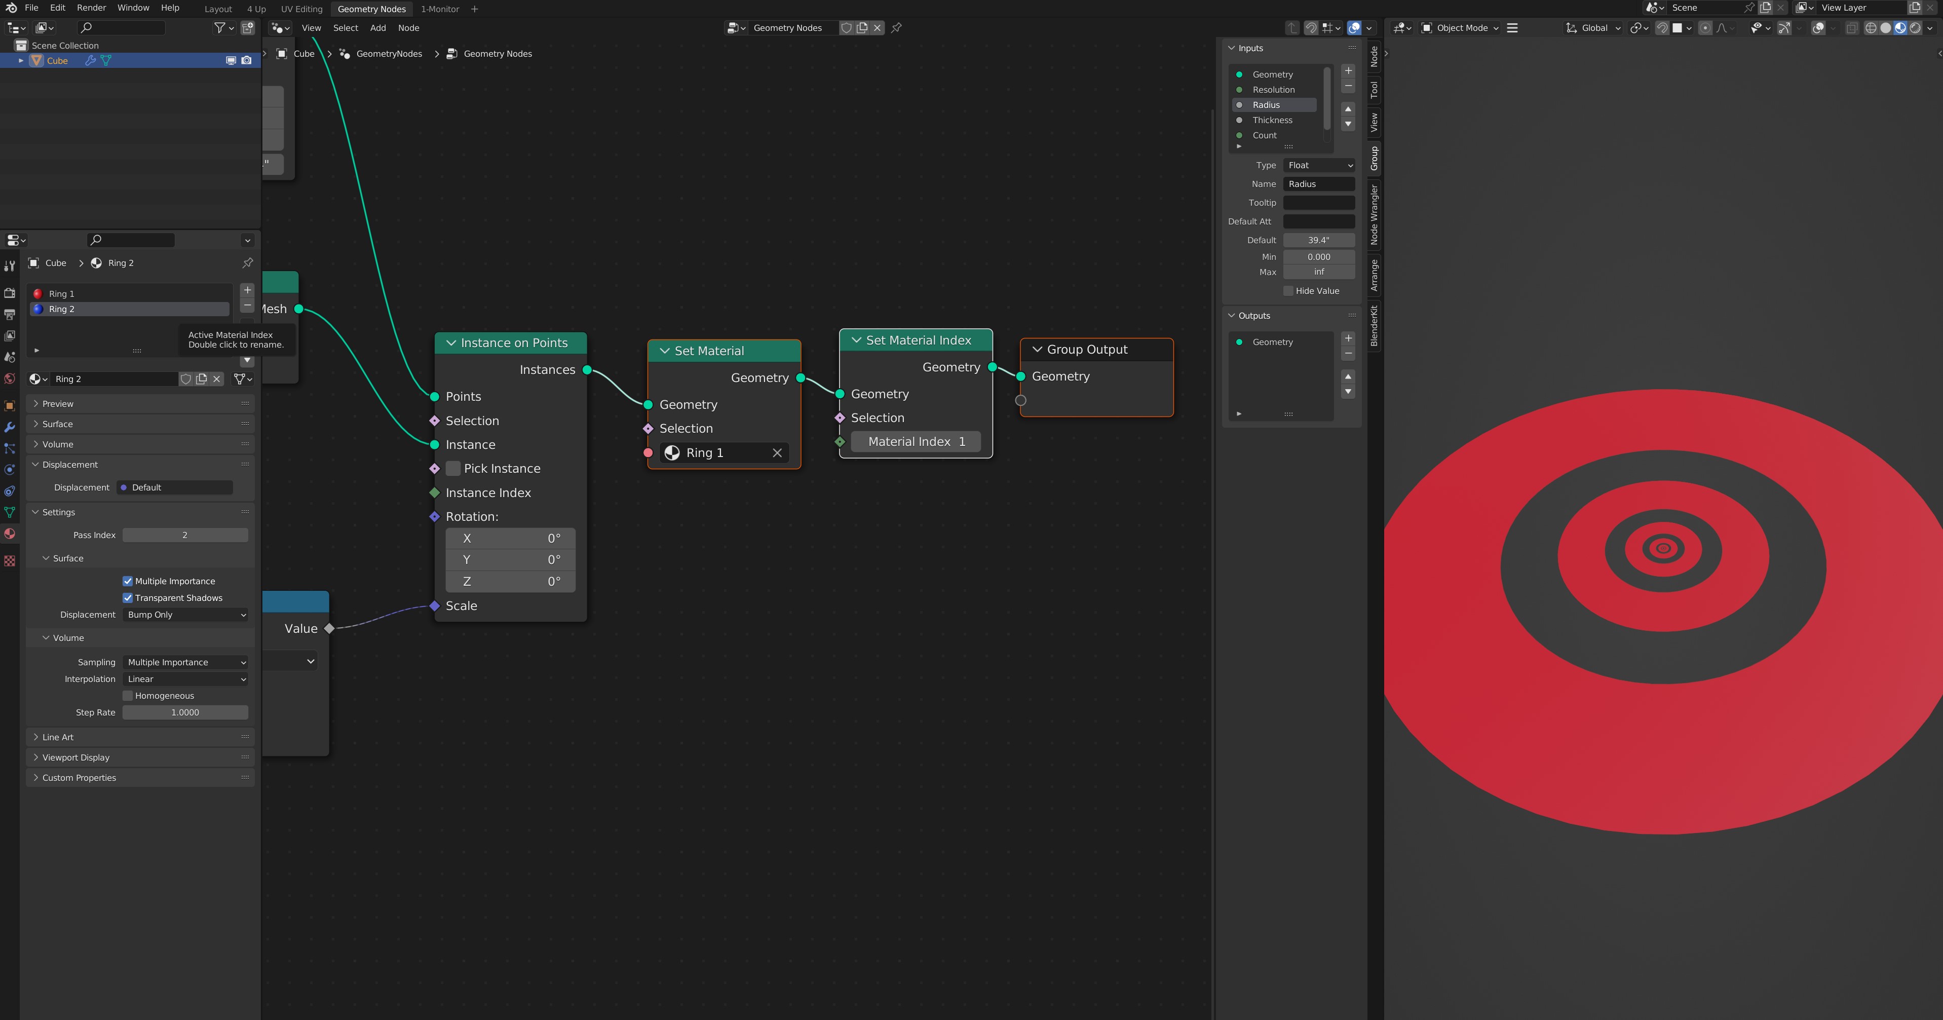Pin the node tree in node editor header
Screen dimensions: 1943x1020
896,28
